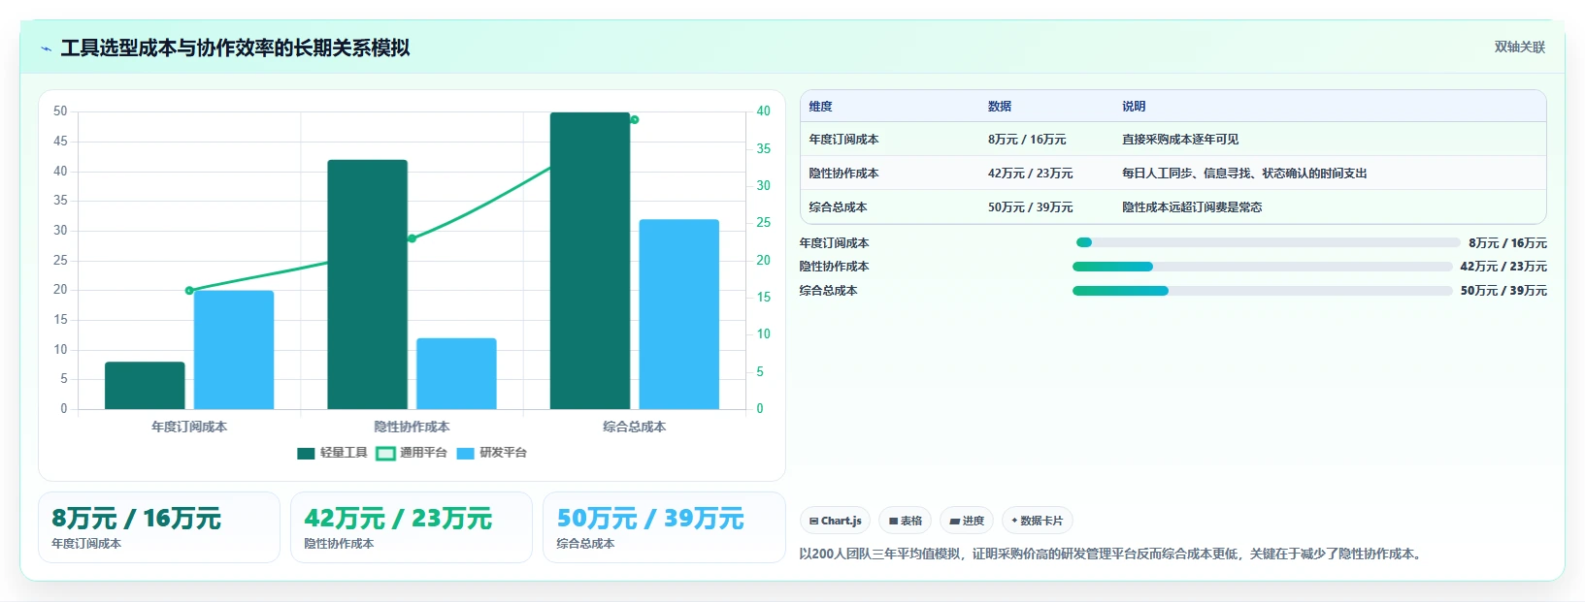Image resolution: width=1585 pixels, height=602 pixels.
Task: Open the 42万元 / 23万元 stat card
Action: (412, 527)
